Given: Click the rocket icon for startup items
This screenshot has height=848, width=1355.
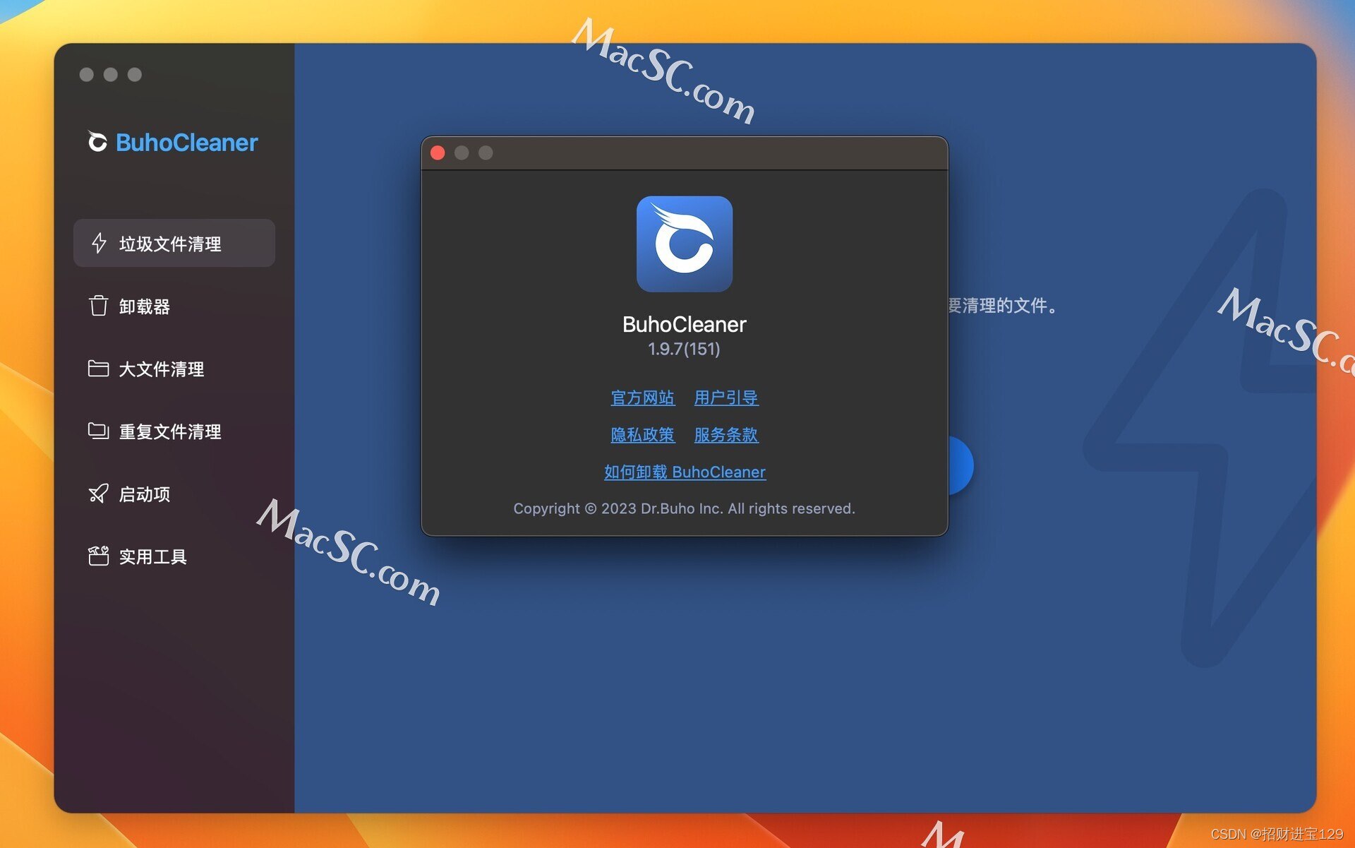Looking at the screenshot, I should point(98,493).
